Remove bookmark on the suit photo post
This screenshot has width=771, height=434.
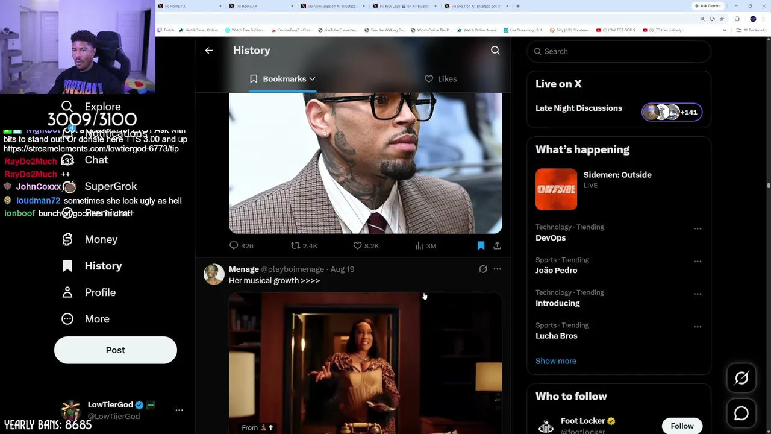(481, 245)
